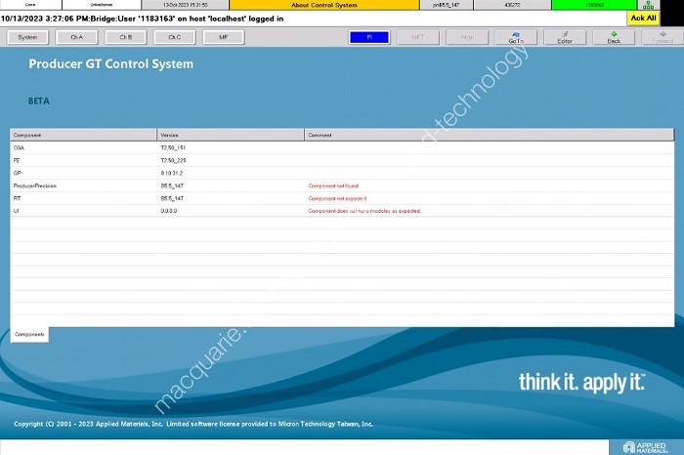Switch to Ch A view

point(76,37)
